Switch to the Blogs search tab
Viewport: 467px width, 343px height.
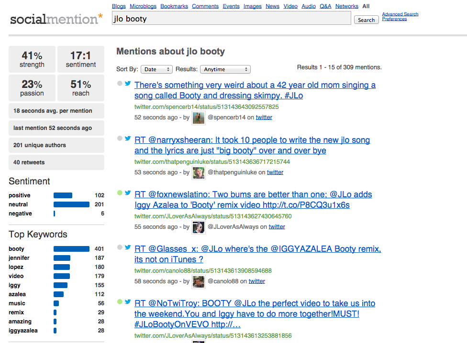click(119, 6)
